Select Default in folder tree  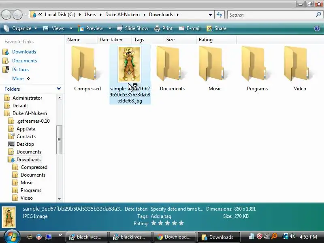[x=20, y=106]
